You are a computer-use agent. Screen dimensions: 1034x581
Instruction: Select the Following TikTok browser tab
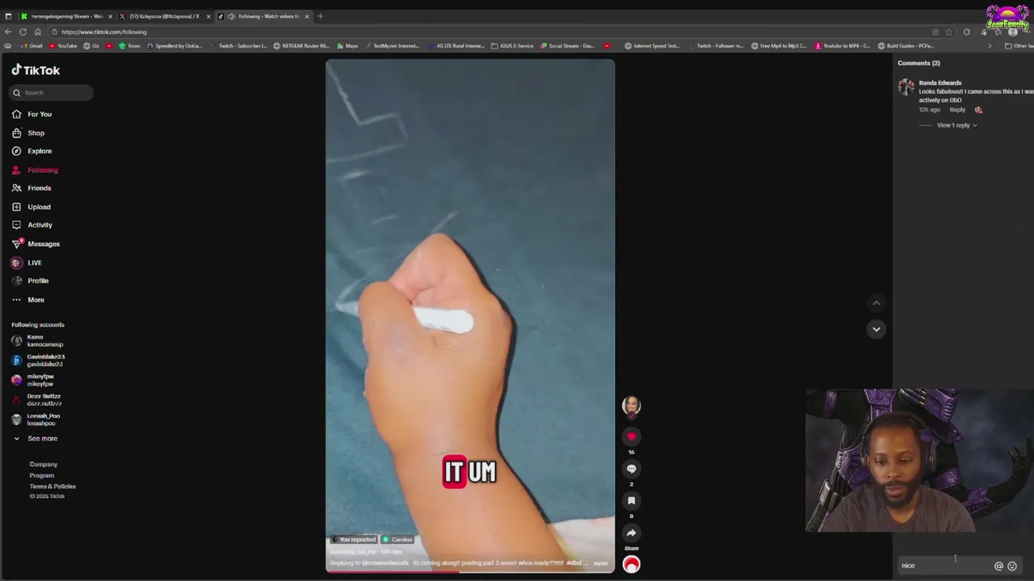point(263,16)
